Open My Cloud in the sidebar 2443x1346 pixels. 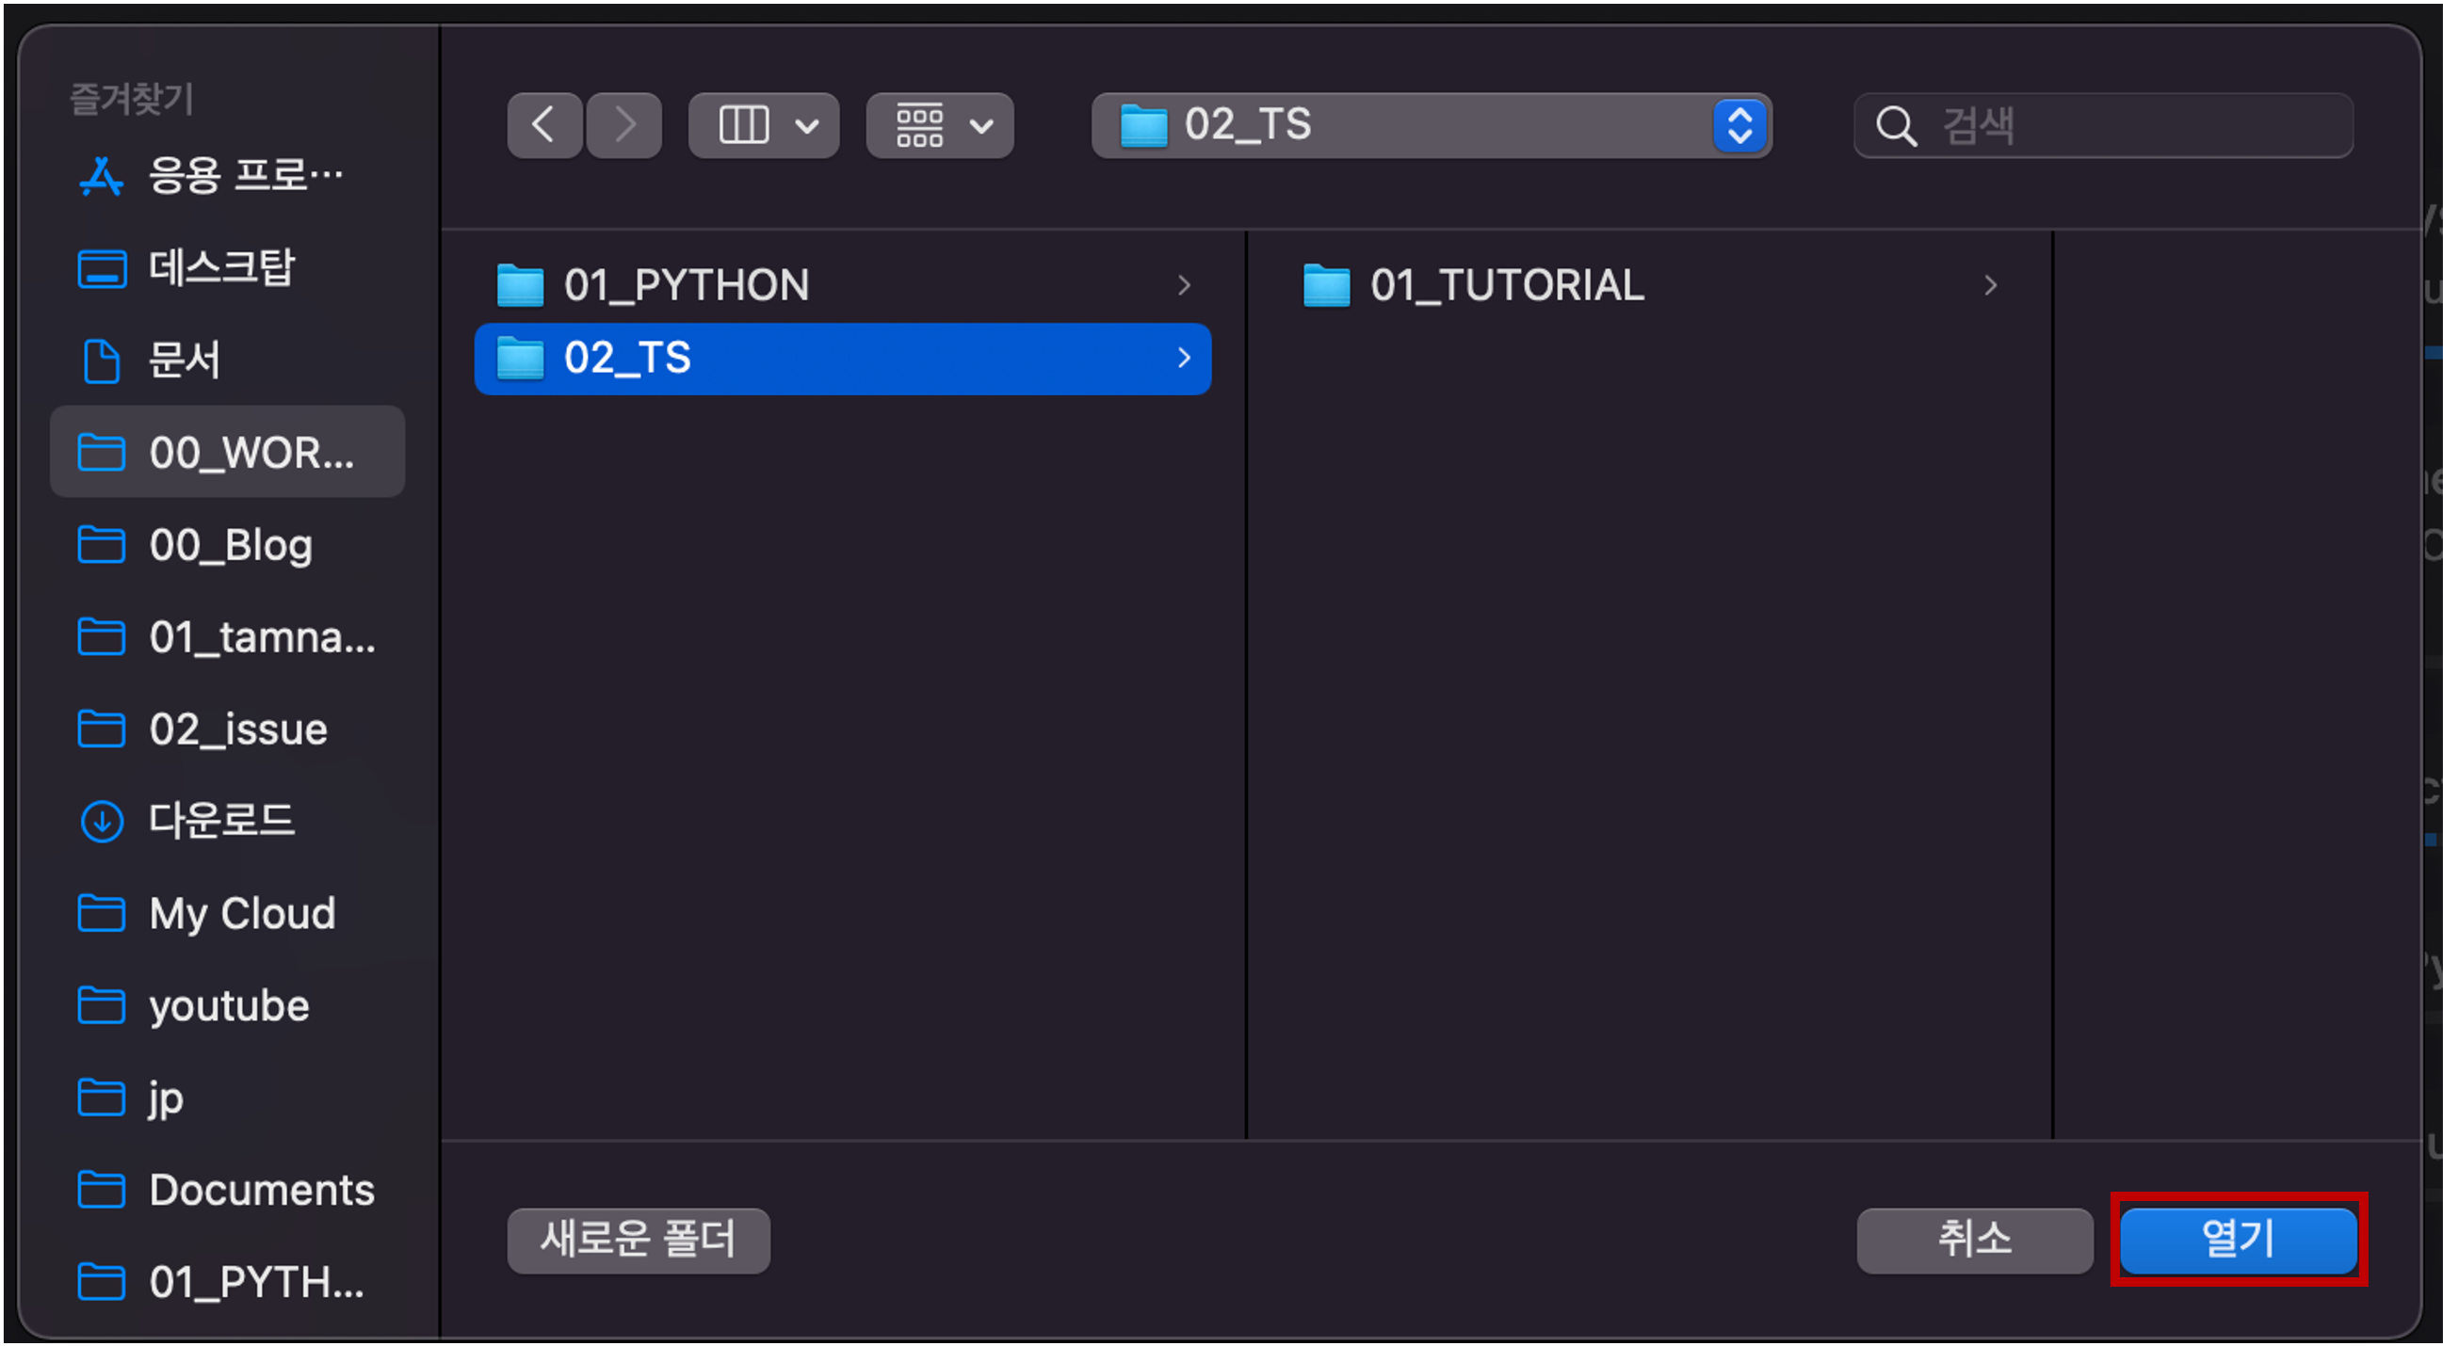[x=242, y=913]
